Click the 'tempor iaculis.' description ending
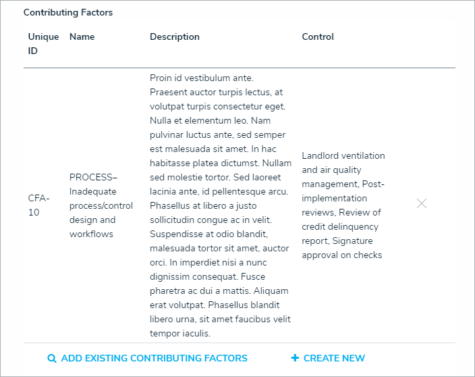 (x=180, y=333)
